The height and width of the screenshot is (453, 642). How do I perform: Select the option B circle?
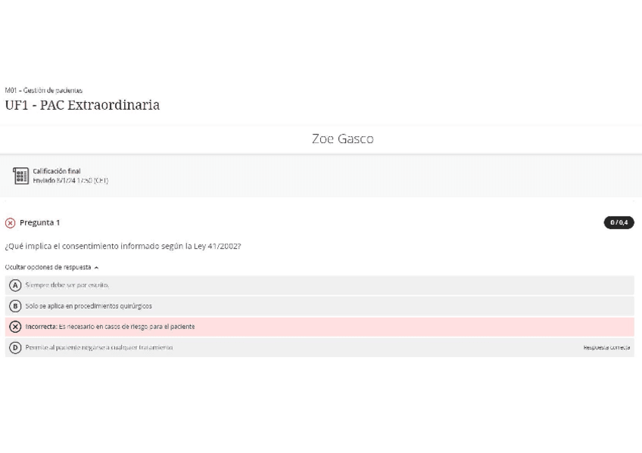coord(15,306)
